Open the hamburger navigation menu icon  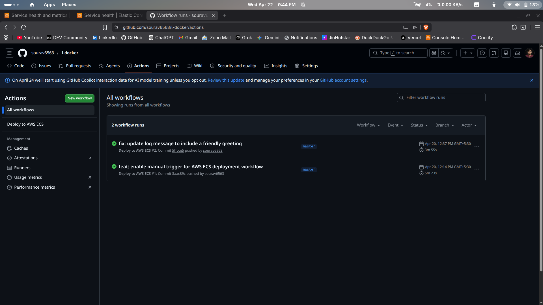[9, 53]
